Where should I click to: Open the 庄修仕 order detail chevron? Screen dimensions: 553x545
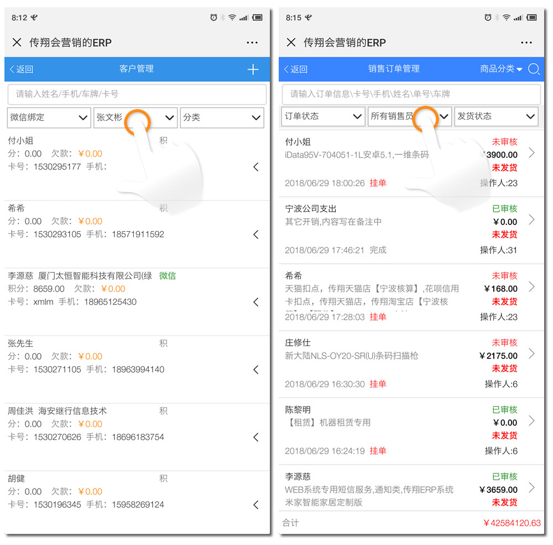[x=532, y=354]
